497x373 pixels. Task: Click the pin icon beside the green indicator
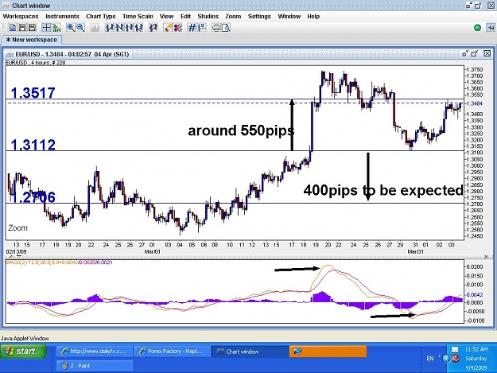tap(490, 28)
